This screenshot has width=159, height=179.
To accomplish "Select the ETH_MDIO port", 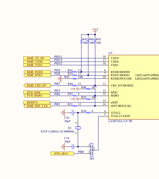I will coord(37,96).
